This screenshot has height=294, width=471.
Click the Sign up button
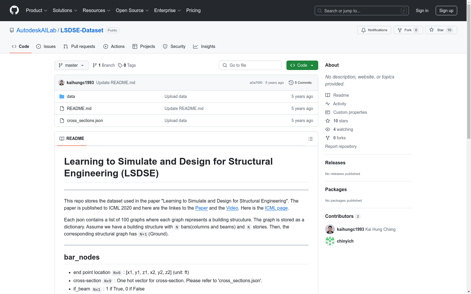(x=446, y=11)
